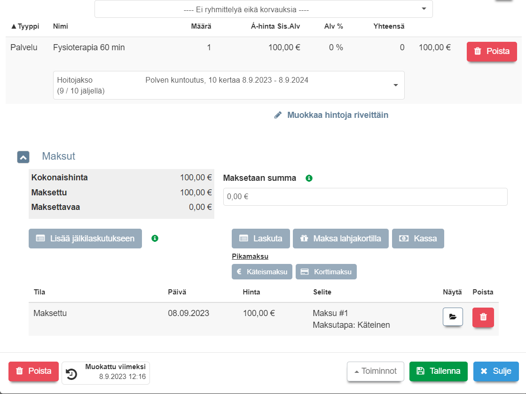Collapse the Maksut section
This screenshot has width=526, height=394.
coord(24,157)
